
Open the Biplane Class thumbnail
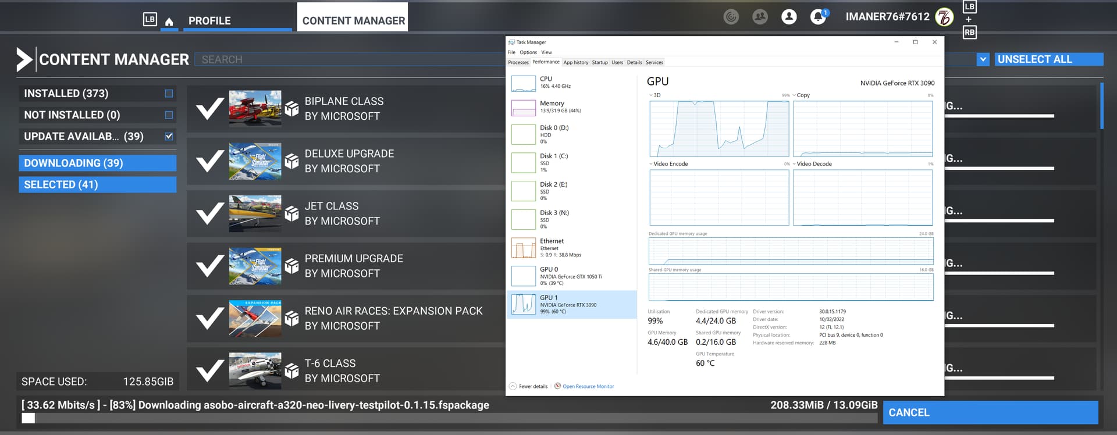coord(255,108)
